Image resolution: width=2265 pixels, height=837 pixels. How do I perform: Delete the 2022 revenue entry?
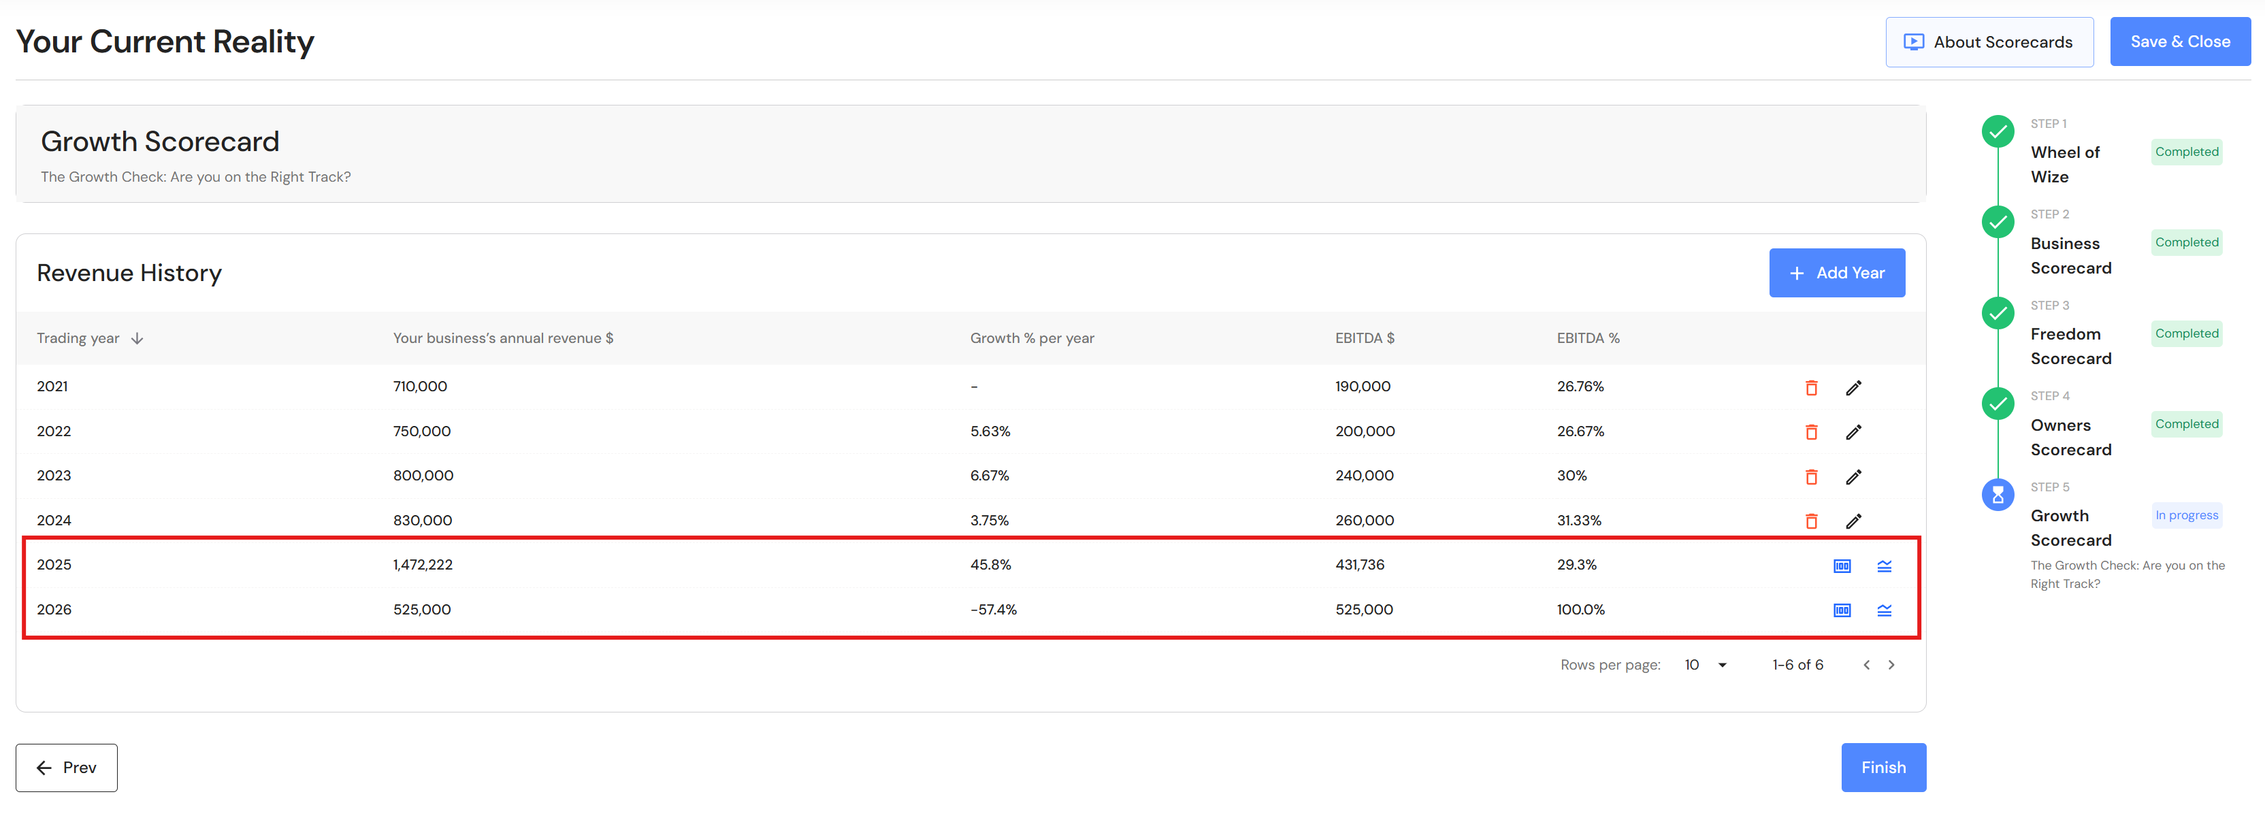click(1810, 431)
